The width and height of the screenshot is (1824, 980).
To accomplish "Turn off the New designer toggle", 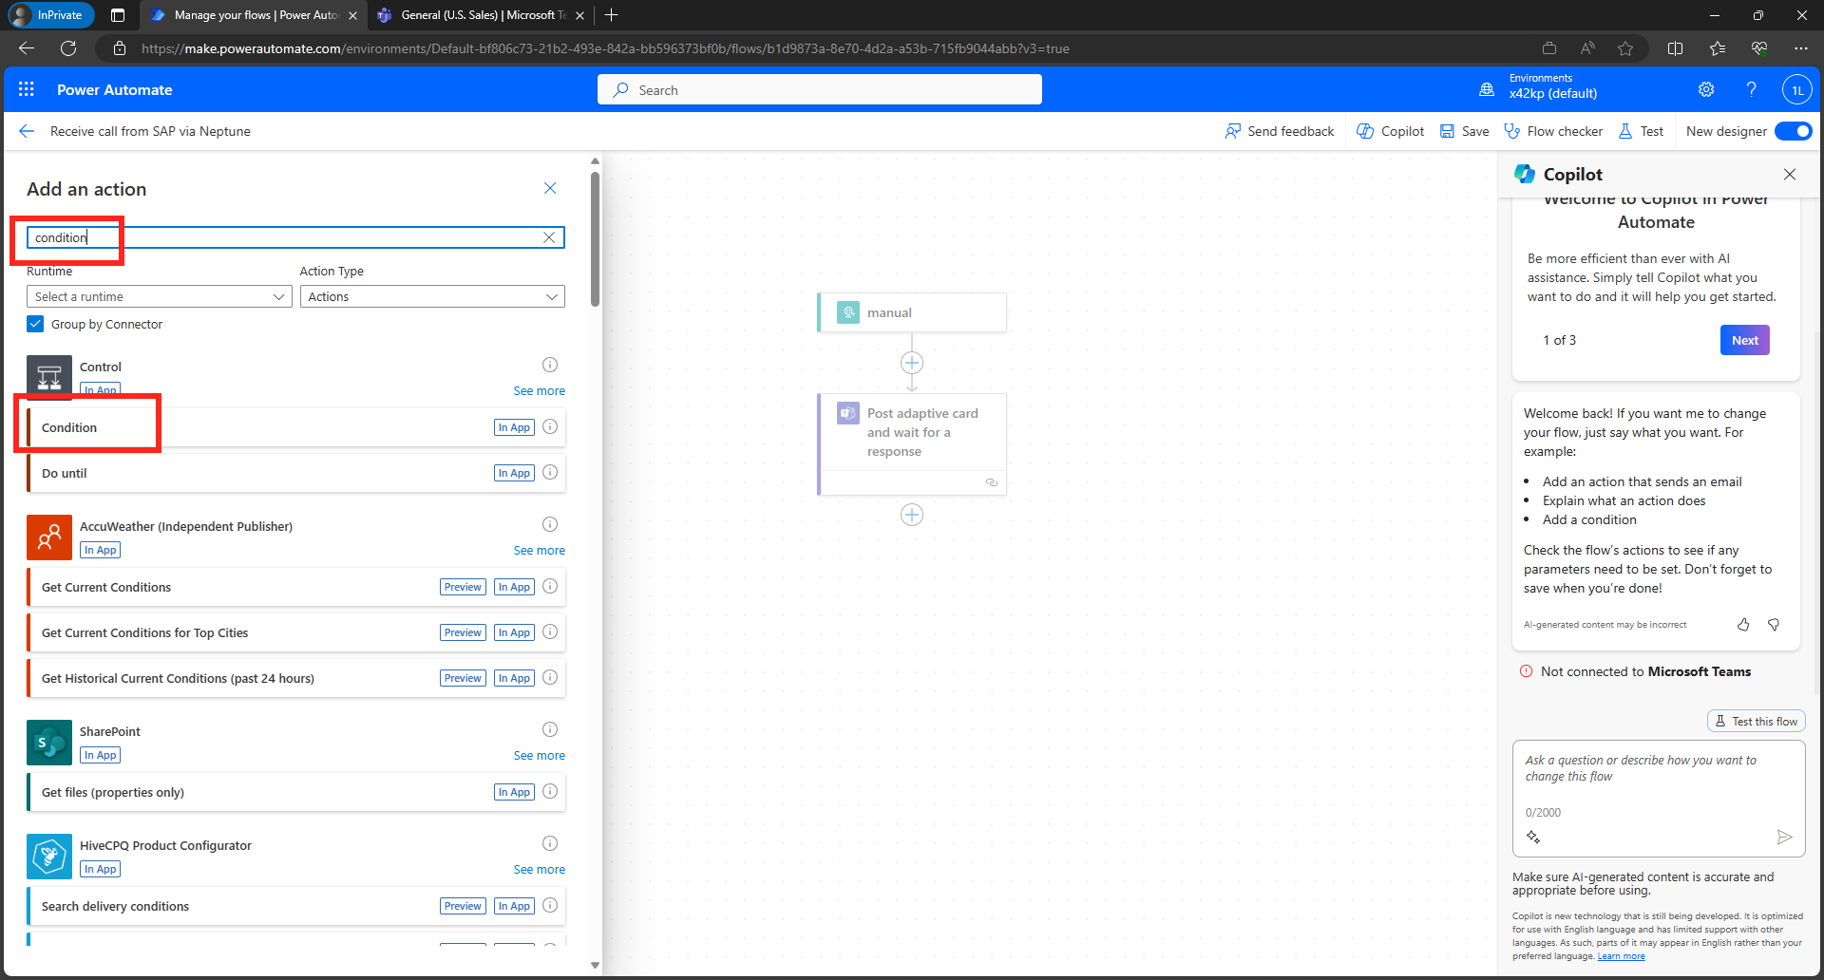I will 1793,131.
